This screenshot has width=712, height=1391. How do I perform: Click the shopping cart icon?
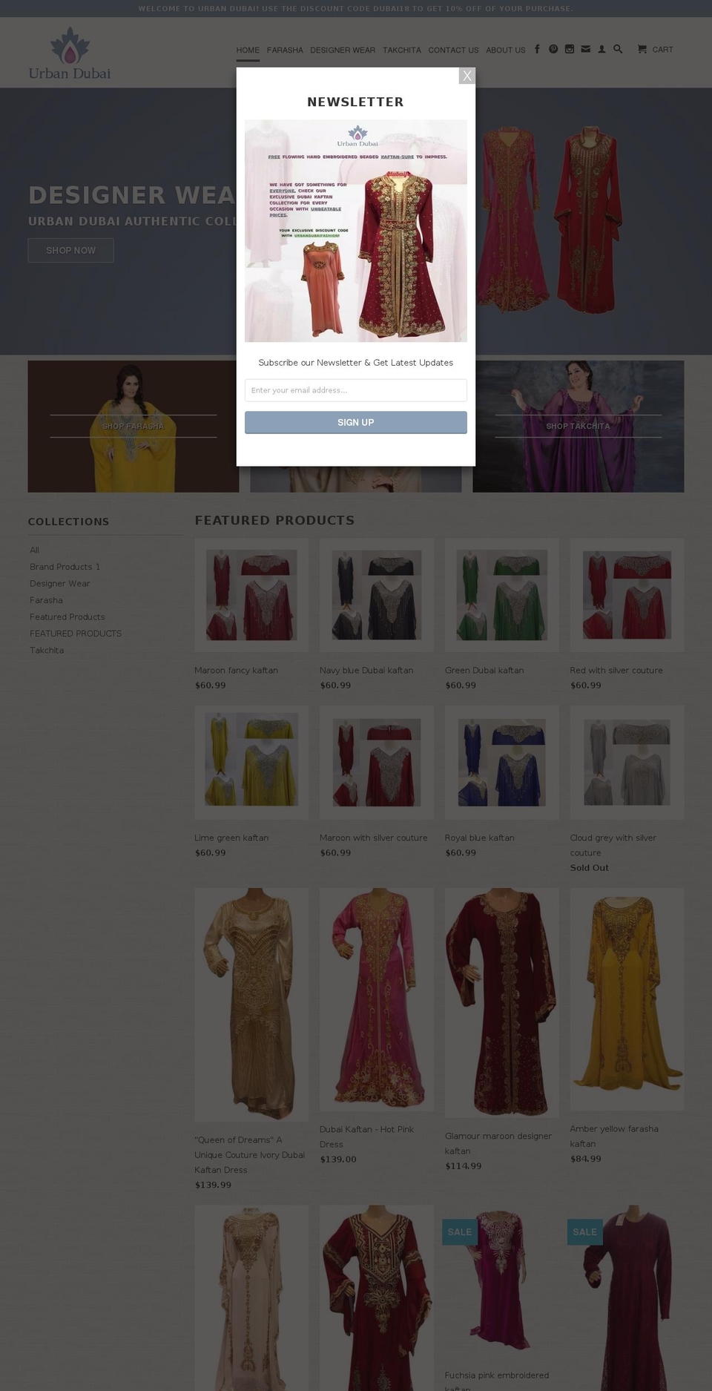click(642, 49)
